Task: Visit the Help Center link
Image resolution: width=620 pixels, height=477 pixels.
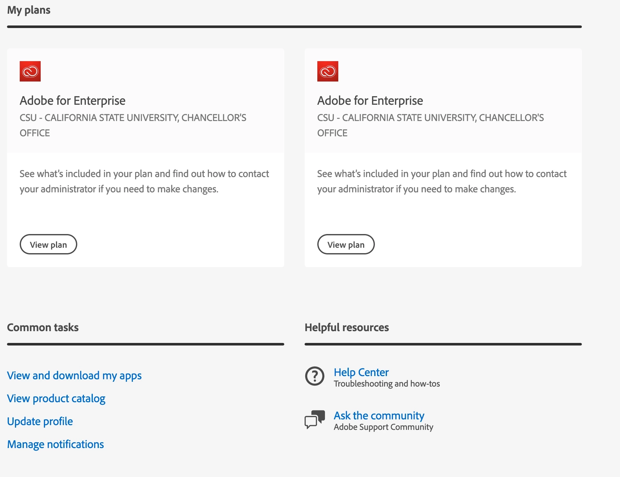Action: (x=361, y=372)
